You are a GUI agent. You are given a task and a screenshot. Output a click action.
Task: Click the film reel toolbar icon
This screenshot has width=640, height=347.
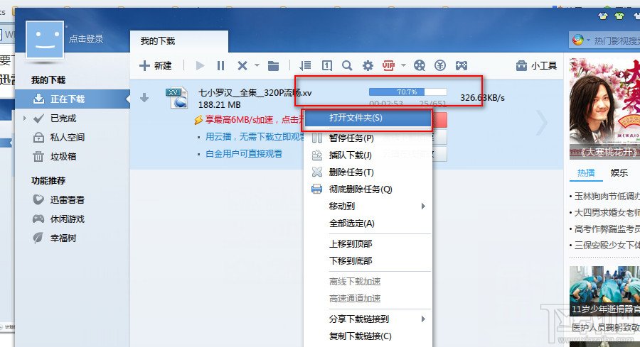point(420,66)
